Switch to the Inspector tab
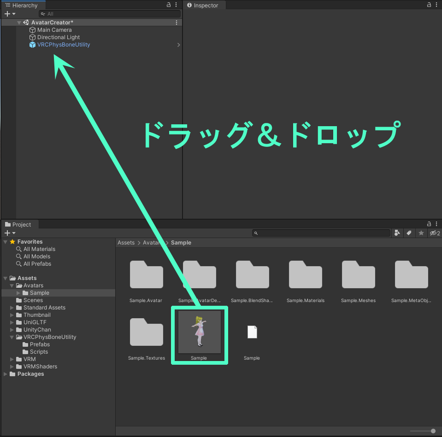Image resolution: width=442 pixels, height=437 pixels. tap(204, 5)
